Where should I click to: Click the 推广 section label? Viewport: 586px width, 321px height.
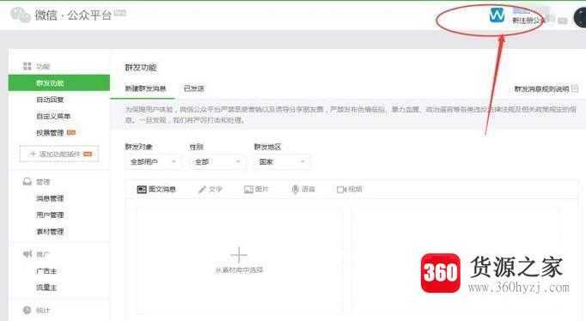pyautogui.click(x=43, y=255)
